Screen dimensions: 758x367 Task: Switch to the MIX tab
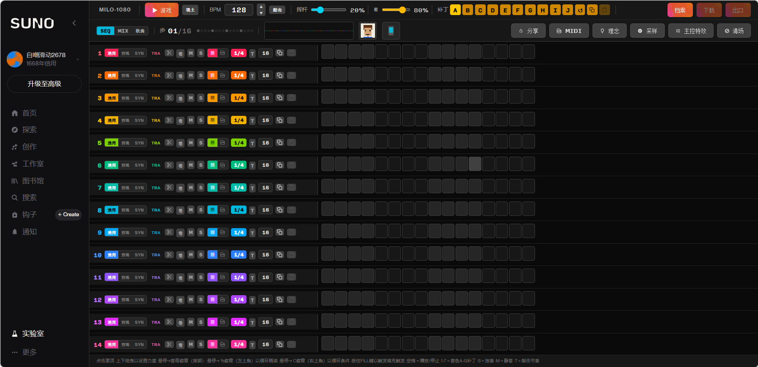coord(123,31)
